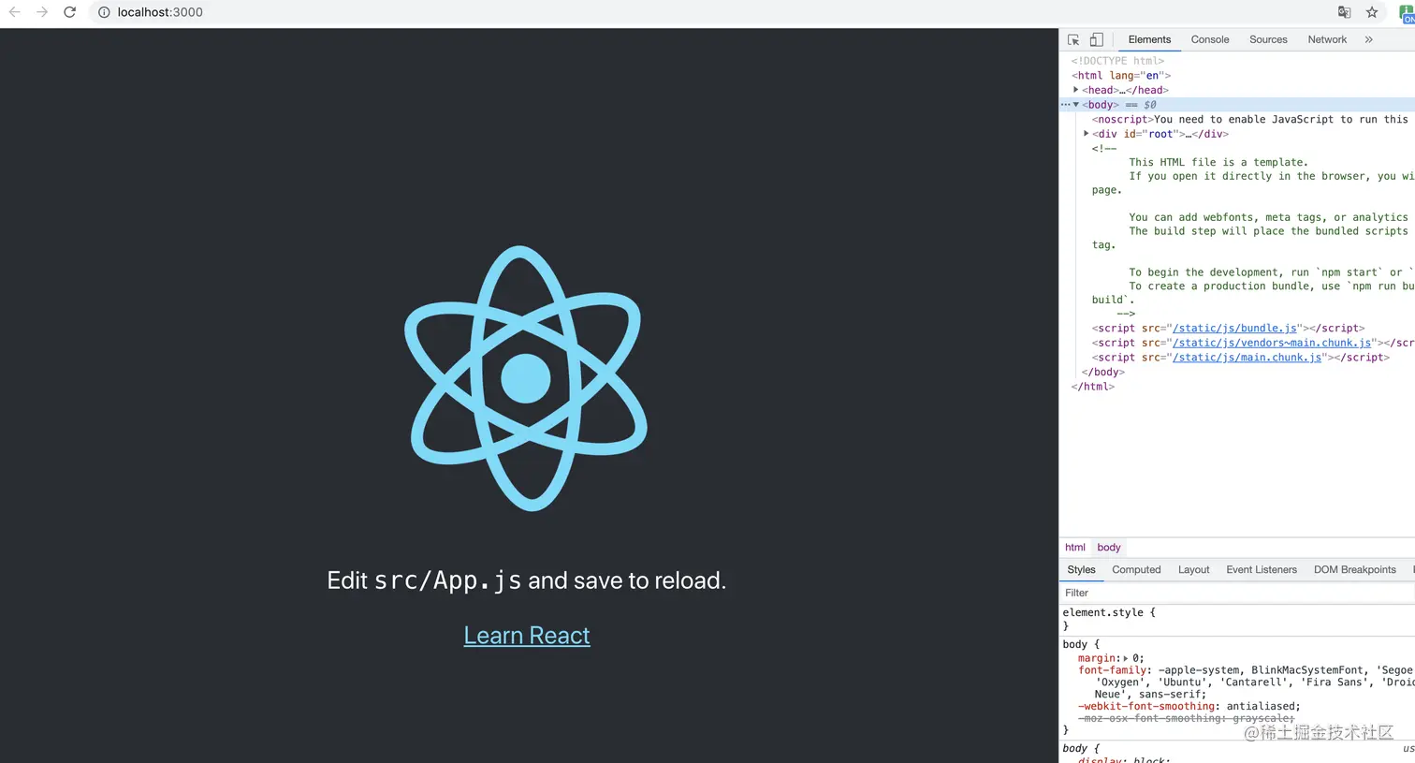Select the closing </html> tag line
This screenshot has width=1415, height=763.
coord(1093,387)
